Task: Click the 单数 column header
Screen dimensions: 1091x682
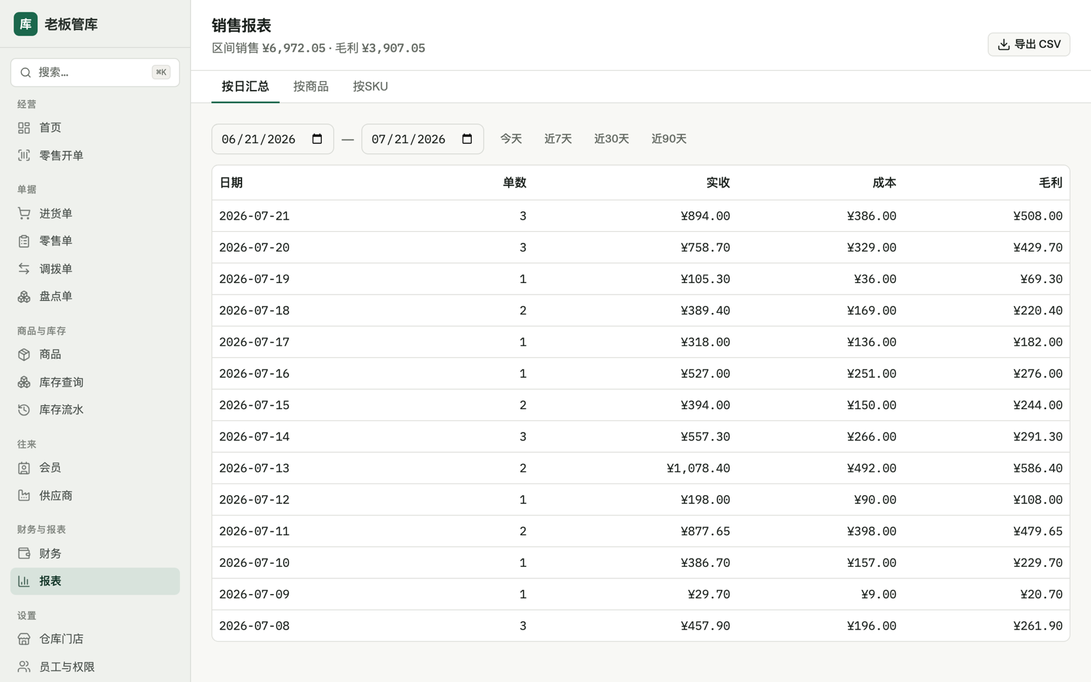Action: click(515, 183)
